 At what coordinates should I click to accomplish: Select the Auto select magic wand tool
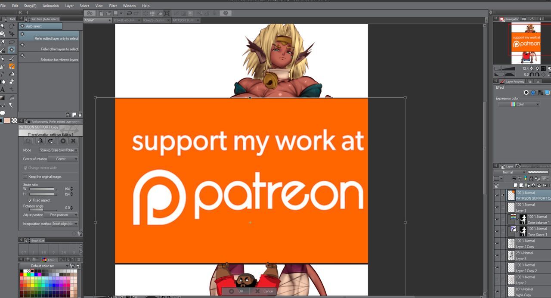pos(12,50)
